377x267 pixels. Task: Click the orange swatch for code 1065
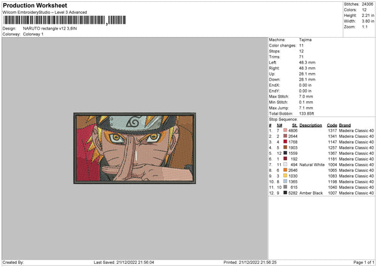tap(285, 170)
